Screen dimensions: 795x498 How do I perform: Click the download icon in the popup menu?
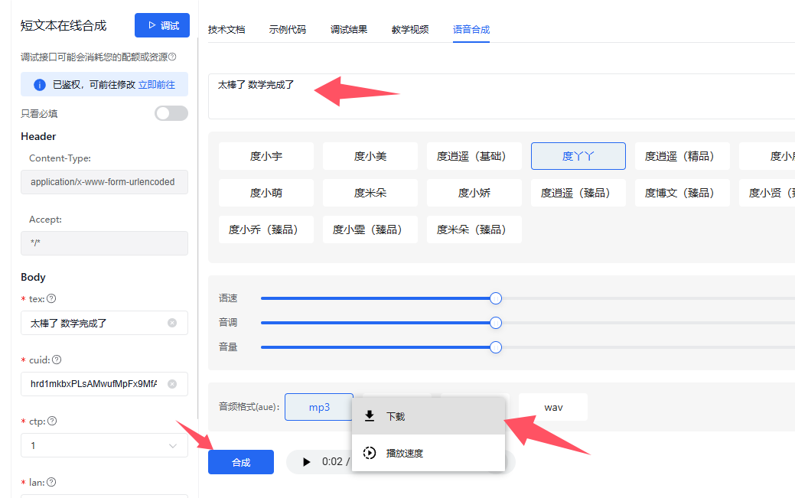(370, 416)
